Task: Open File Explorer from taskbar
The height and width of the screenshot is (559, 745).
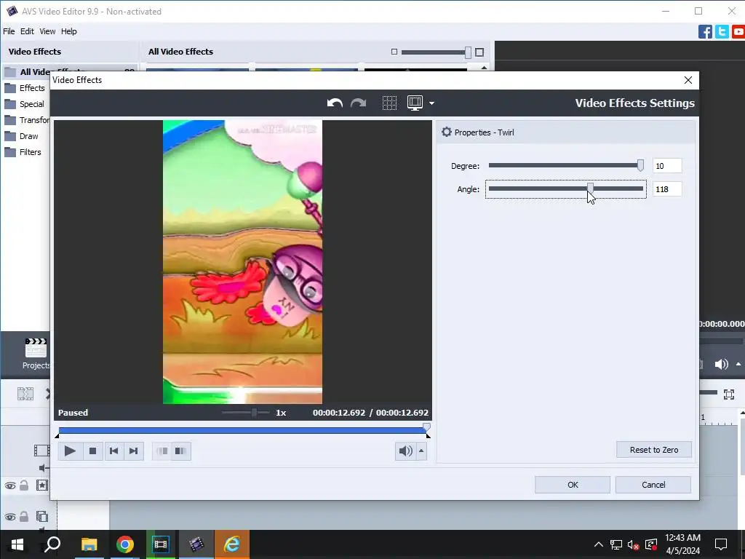Action: pos(89,544)
